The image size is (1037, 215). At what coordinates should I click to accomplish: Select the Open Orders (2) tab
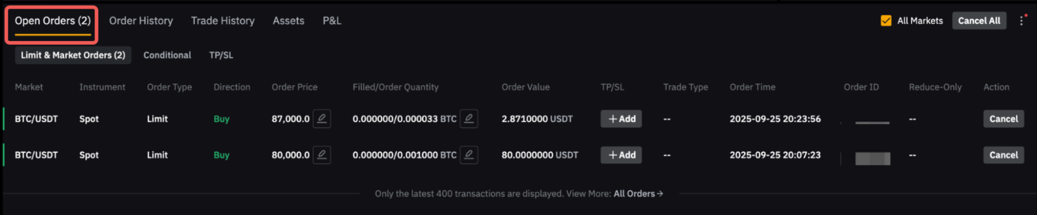coord(52,21)
